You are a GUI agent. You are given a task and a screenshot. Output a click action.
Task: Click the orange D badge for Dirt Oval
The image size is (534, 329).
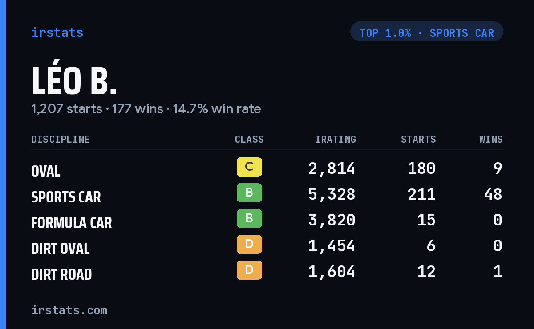249,245
